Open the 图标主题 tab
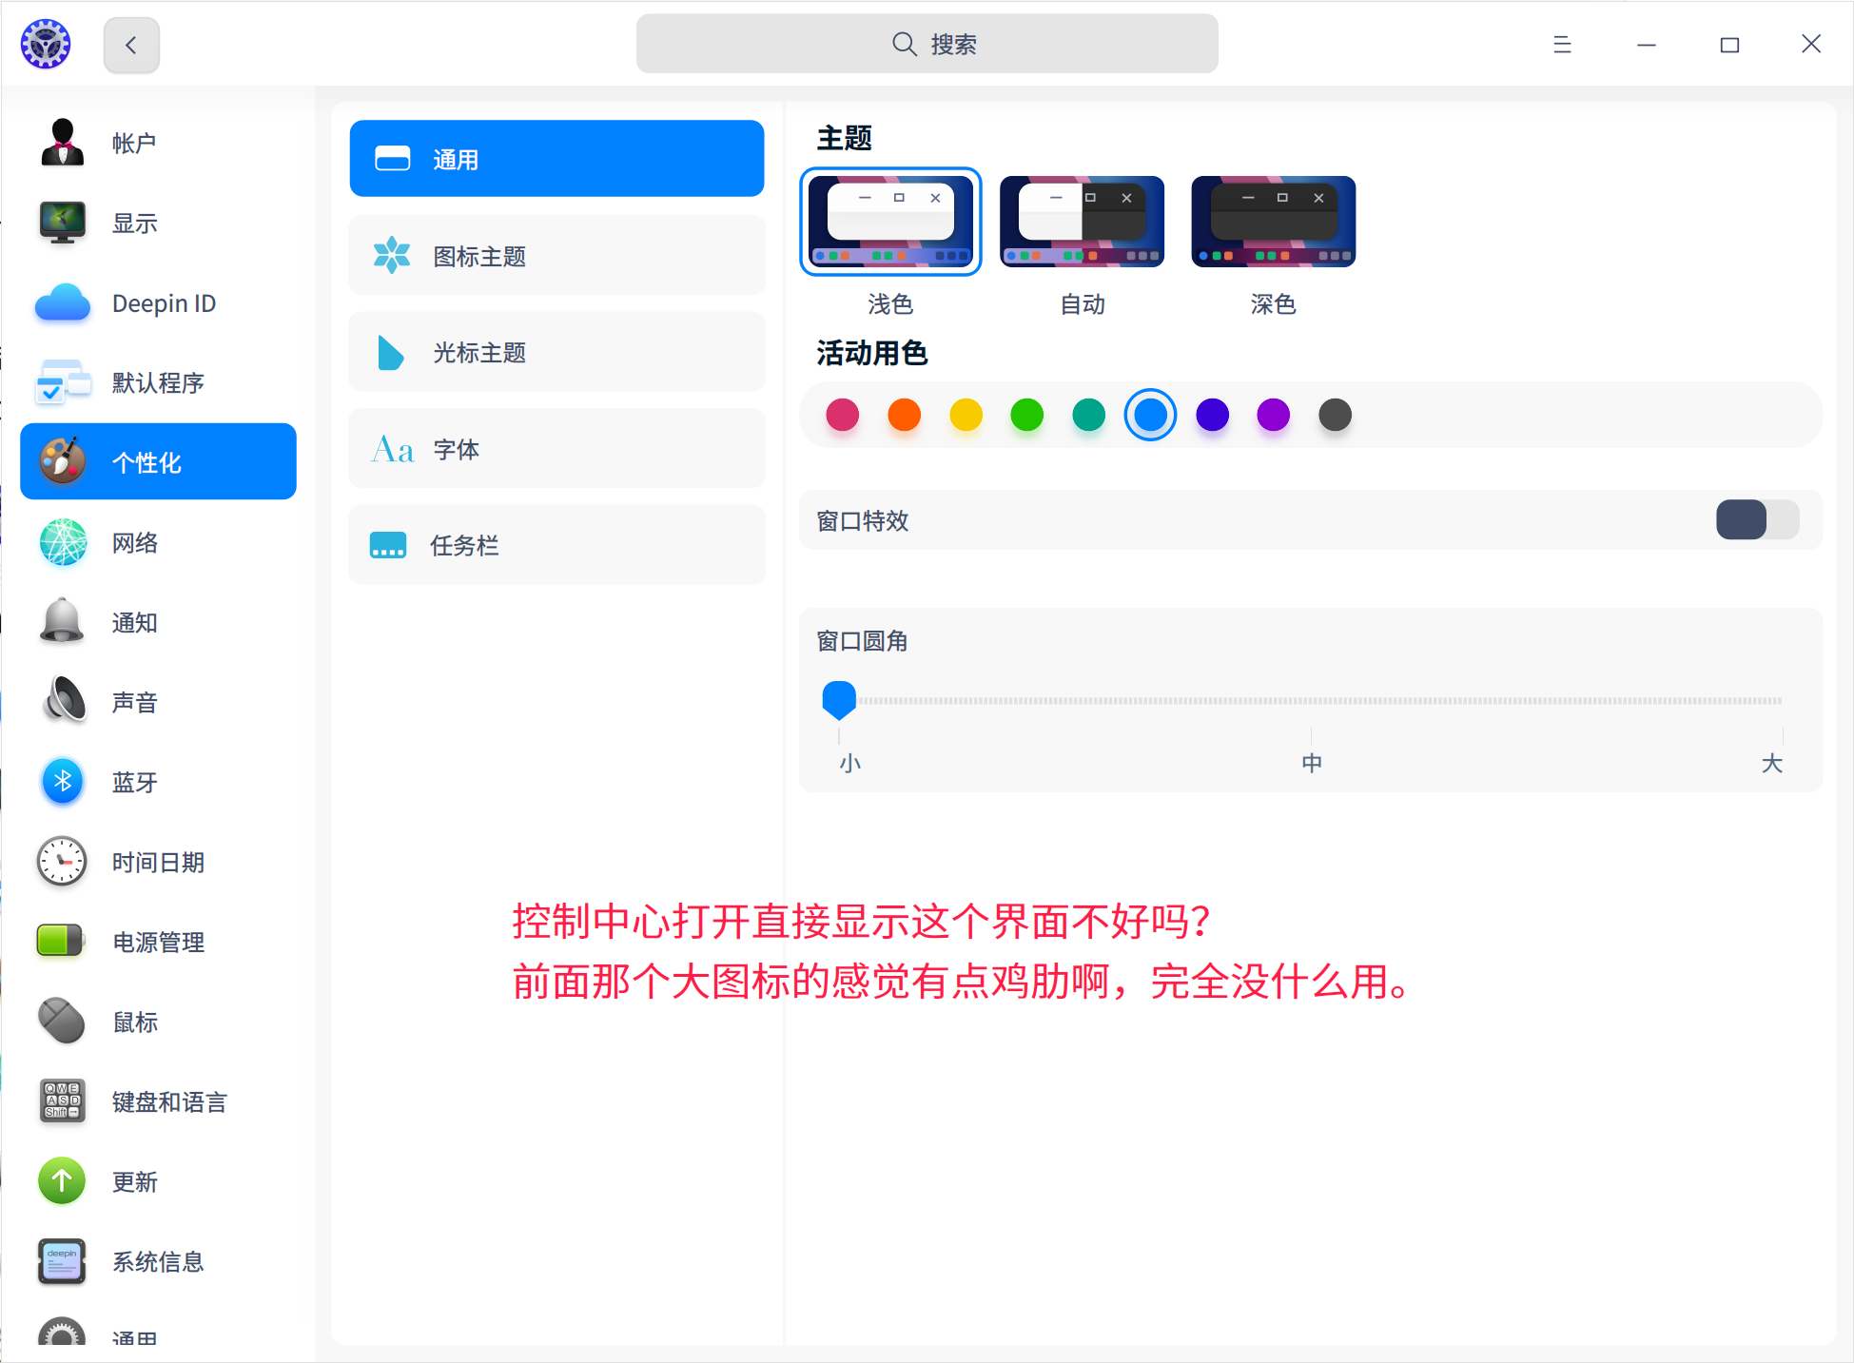The width and height of the screenshot is (1854, 1363). tap(556, 256)
